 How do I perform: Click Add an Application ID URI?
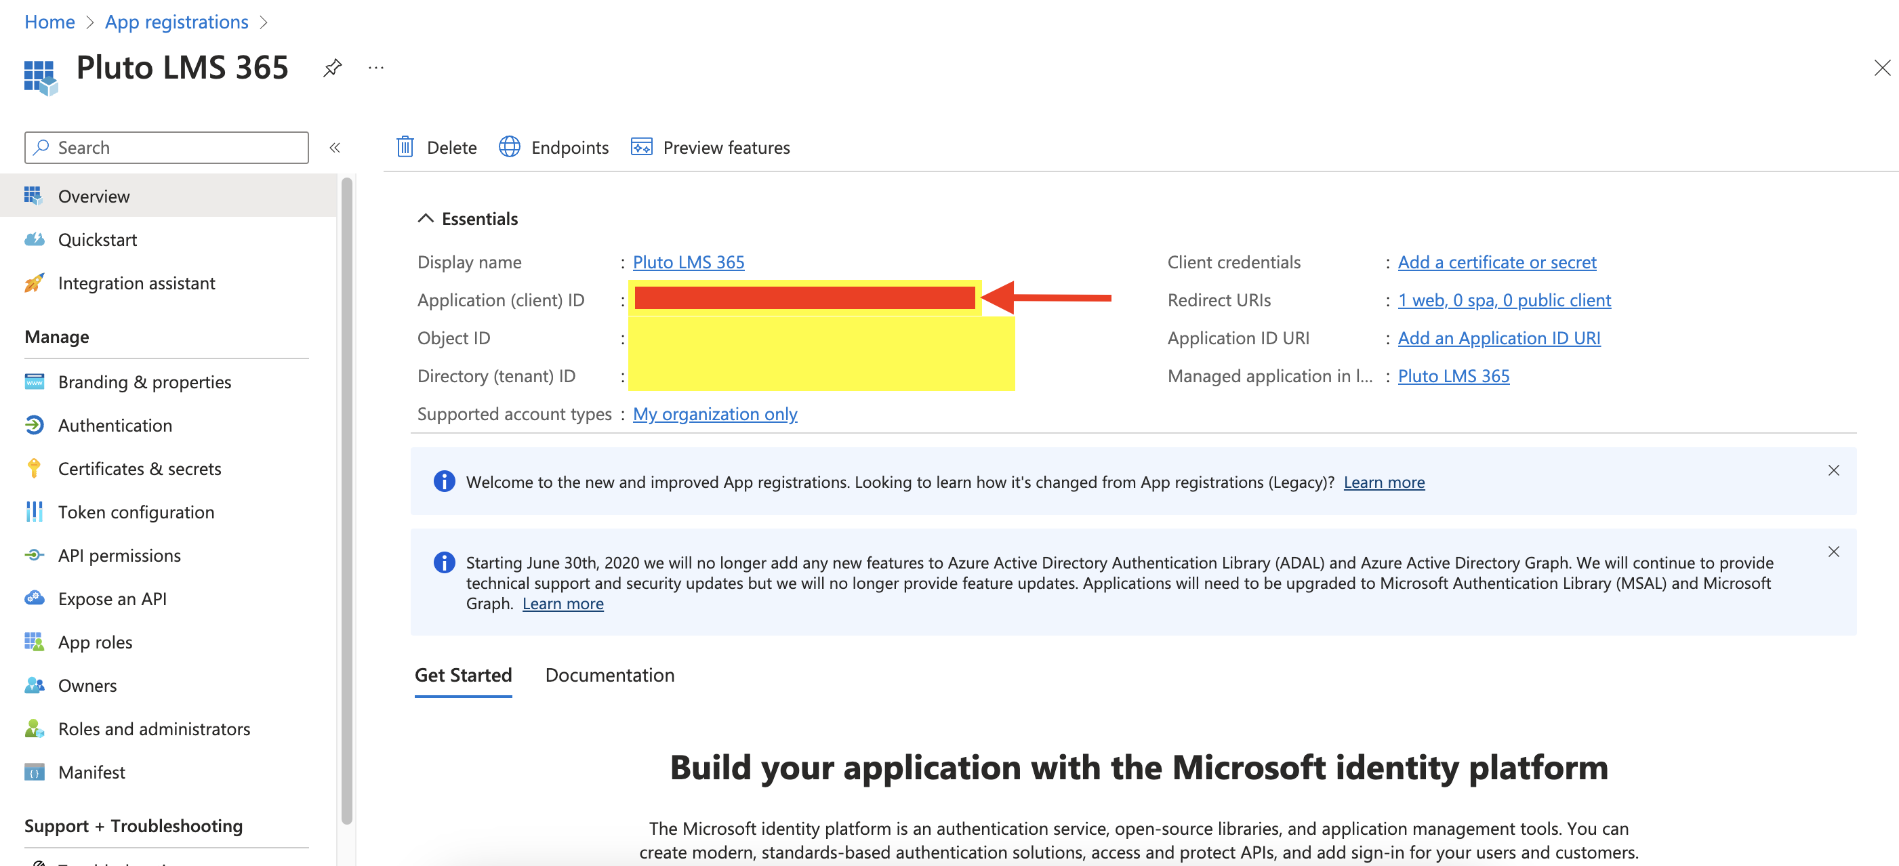coord(1498,337)
